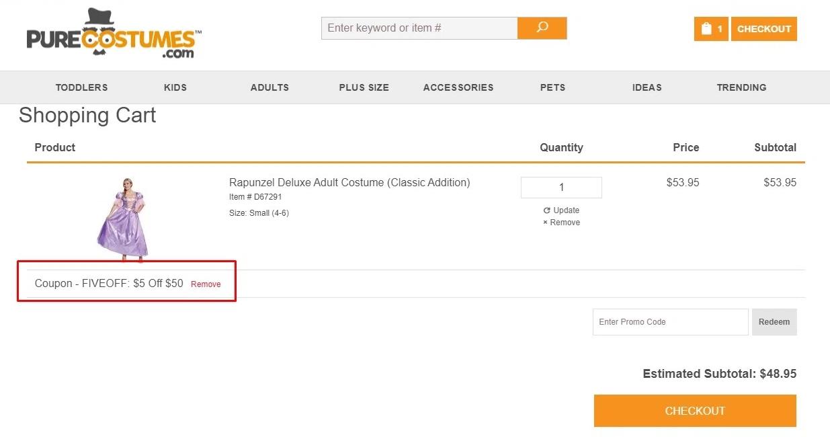This screenshot has width=830, height=437.
Task: Click the keyword search input field
Action: [419, 28]
